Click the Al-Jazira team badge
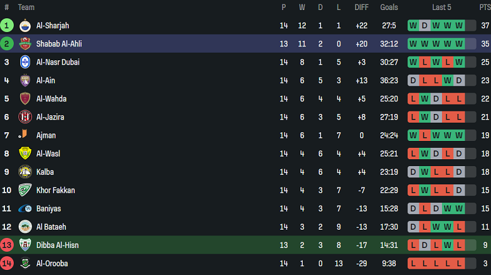 (x=25, y=117)
